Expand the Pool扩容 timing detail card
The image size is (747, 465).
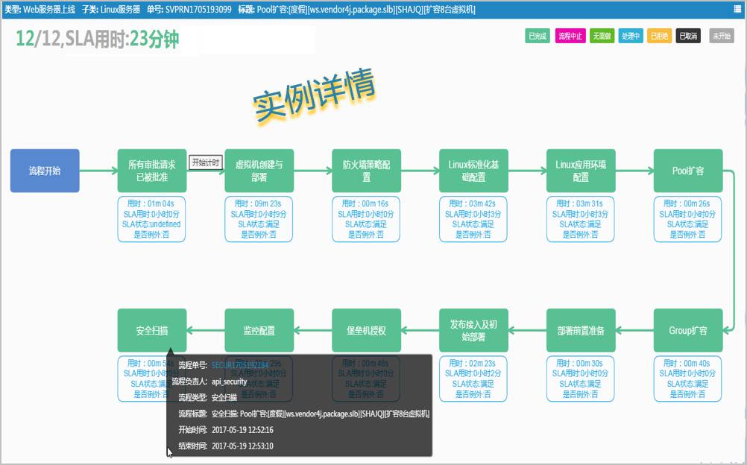tap(687, 219)
